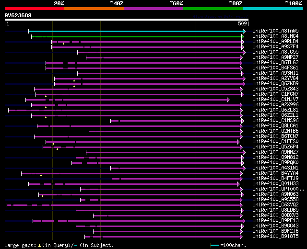Click the arrowhead ending the C1MJV7 alignment
The image size is (307, 249).
point(228,100)
